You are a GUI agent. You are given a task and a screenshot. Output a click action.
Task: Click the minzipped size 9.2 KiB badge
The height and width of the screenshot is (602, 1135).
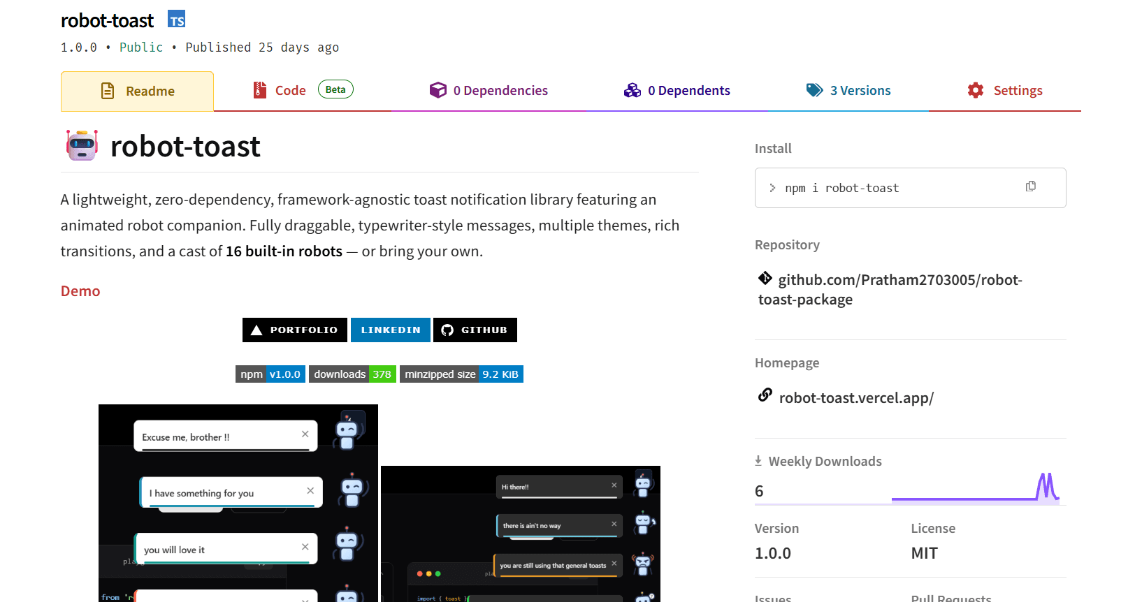click(x=461, y=374)
